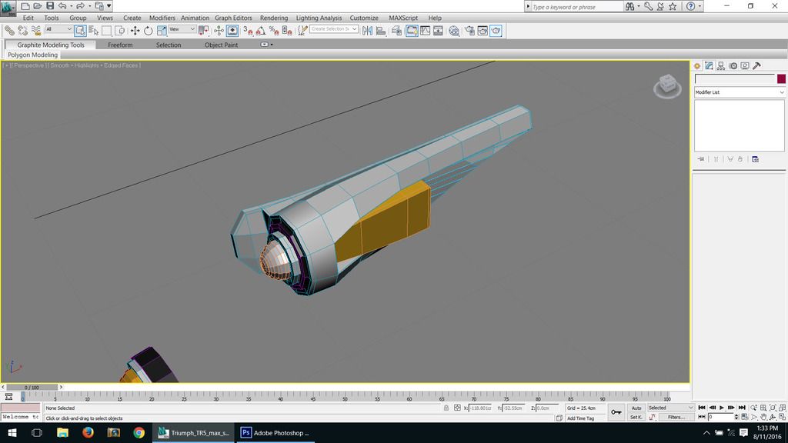Image resolution: width=788 pixels, height=443 pixels.
Task: Switch to the Freeform ribbon tab
Action: point(120,45)
